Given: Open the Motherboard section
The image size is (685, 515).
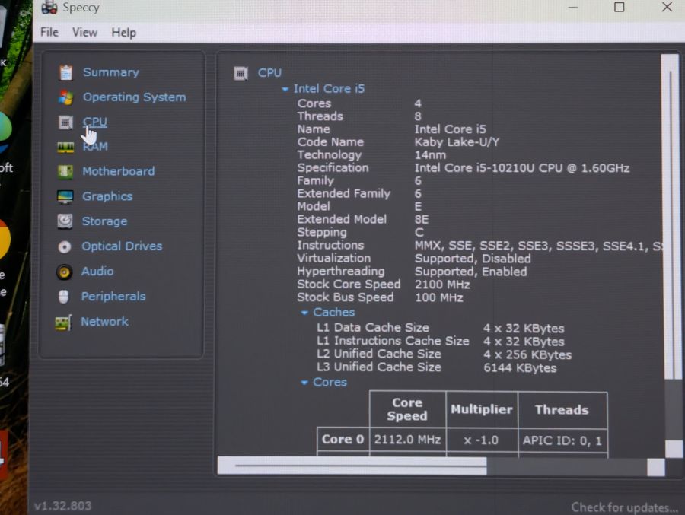Looking at the screenshot, I should click(x=119, y=171).
